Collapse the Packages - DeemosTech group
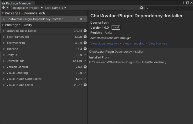193x124 pixels. [x=2, y=13]
